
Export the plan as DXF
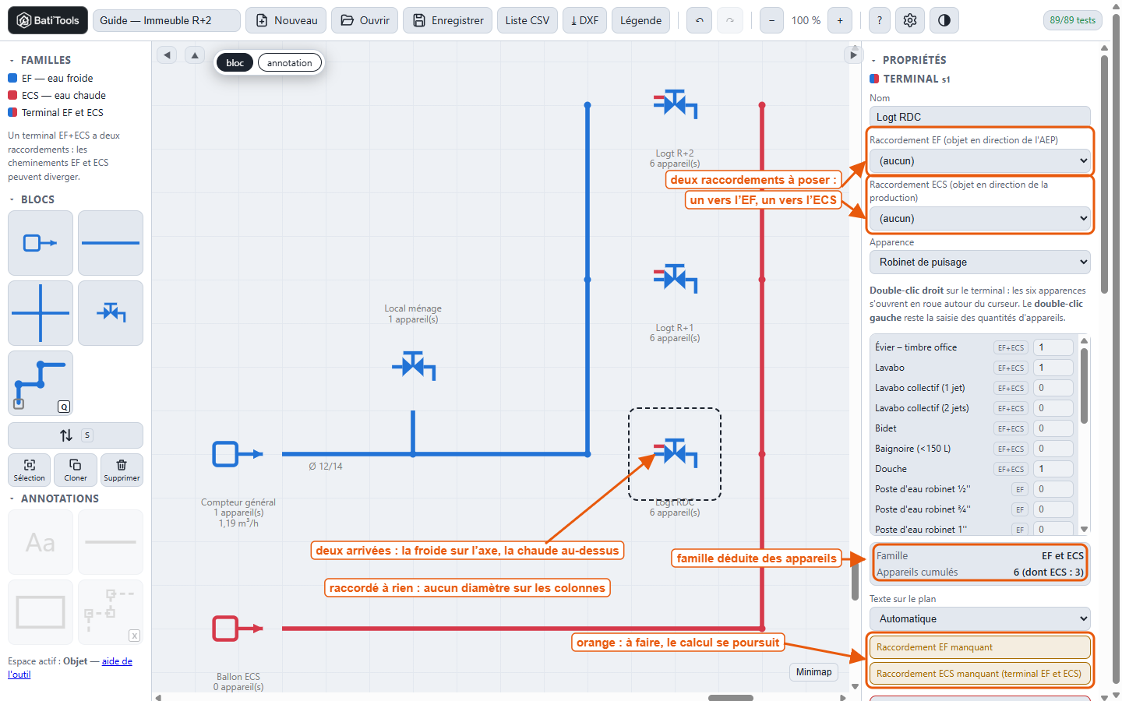pyautogui.click(x=585, y=20)
